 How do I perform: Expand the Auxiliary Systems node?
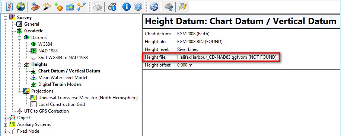(5, 125)
